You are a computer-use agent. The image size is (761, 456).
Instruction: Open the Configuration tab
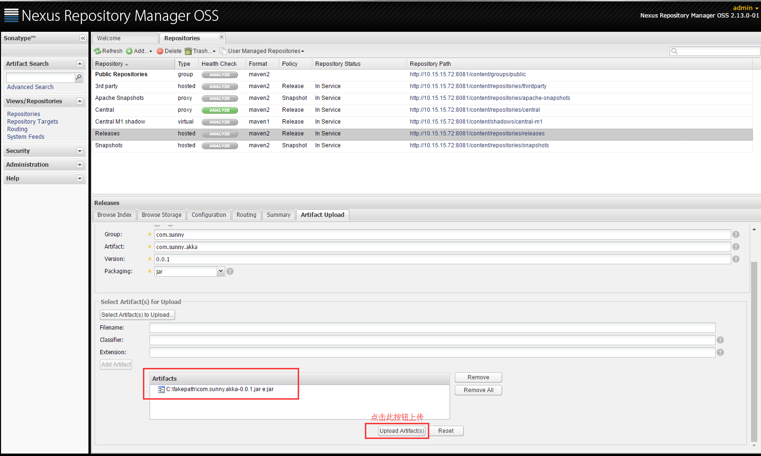point(209,215)
